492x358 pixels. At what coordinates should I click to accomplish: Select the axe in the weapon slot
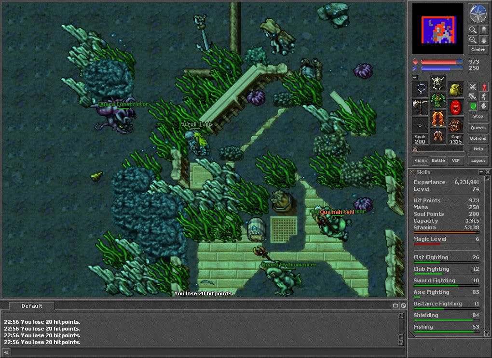click(x=420, y=107)
